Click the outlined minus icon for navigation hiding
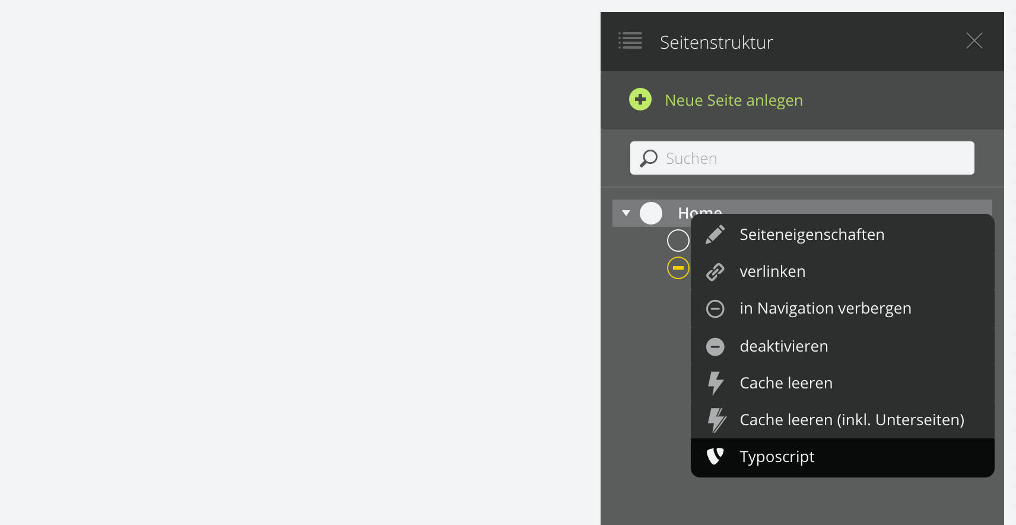1016x525 pixels. click(715, 309)
